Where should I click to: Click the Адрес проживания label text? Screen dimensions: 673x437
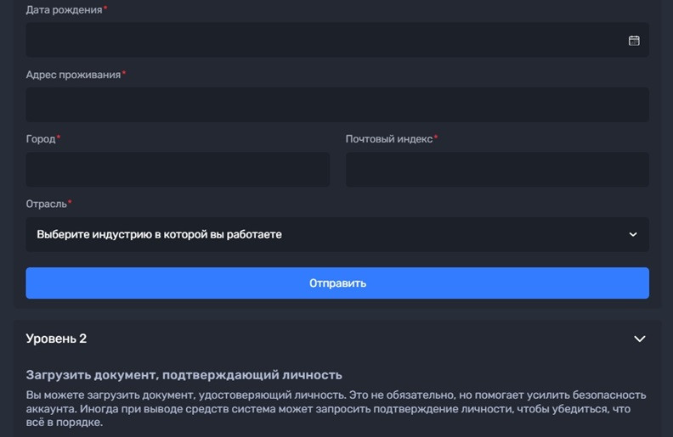tap(73, 75)
